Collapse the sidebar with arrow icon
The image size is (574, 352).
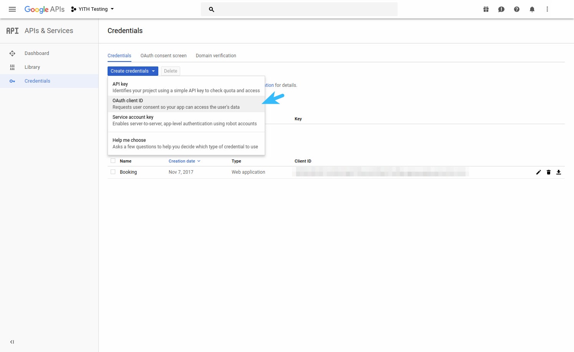[12, 342]
